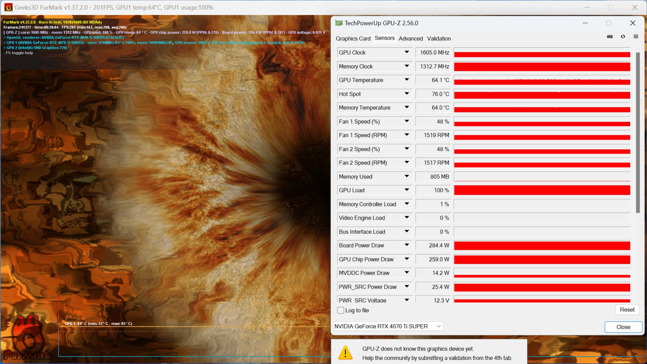Select NVIDIA GeForce RTX 4070 Ti SUPER dropdown

[388, 326]
